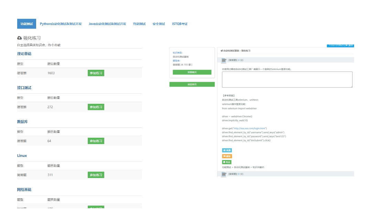Start 接口测试 practice with 参加练习
Viewport: 382px width, 222px height.
(96, 107)
